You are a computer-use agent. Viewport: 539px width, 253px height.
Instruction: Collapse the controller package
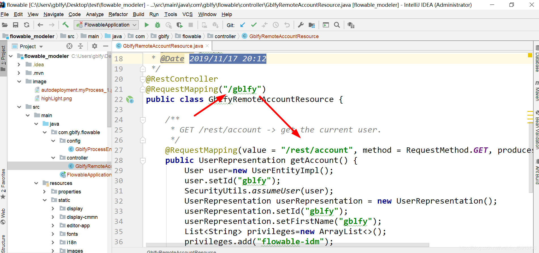point(53,158)
